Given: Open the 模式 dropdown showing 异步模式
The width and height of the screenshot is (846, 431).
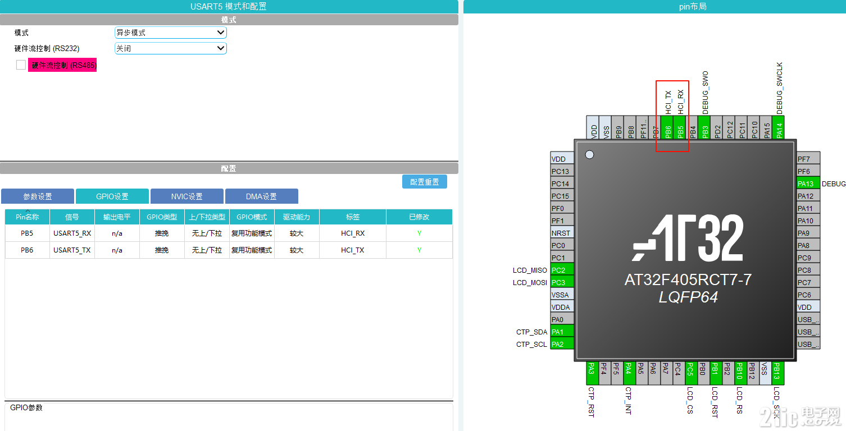Looking at the screenshot, I should click(170, 33).
